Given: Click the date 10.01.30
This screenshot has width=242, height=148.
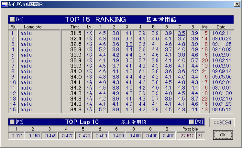Looking at the screenshot, I should (x=222, y=93).
